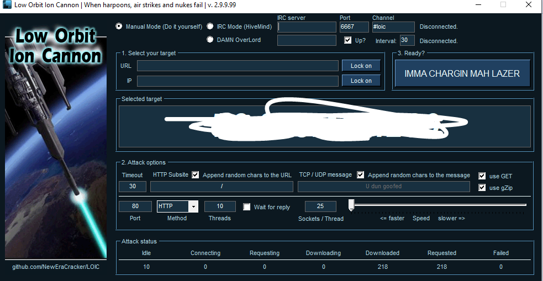
Task: Focus the Sockets / Thread field showing 25
Action: (x=320, y=206)
